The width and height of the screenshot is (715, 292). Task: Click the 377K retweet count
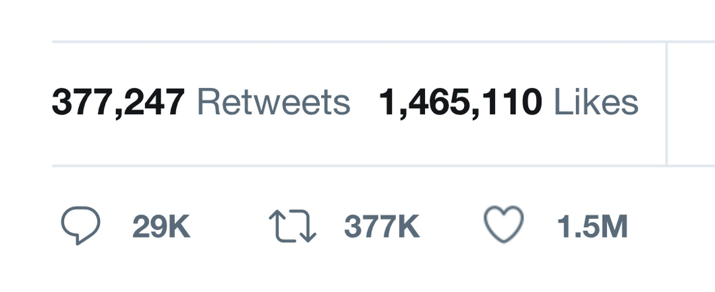[x=382, y=227]
